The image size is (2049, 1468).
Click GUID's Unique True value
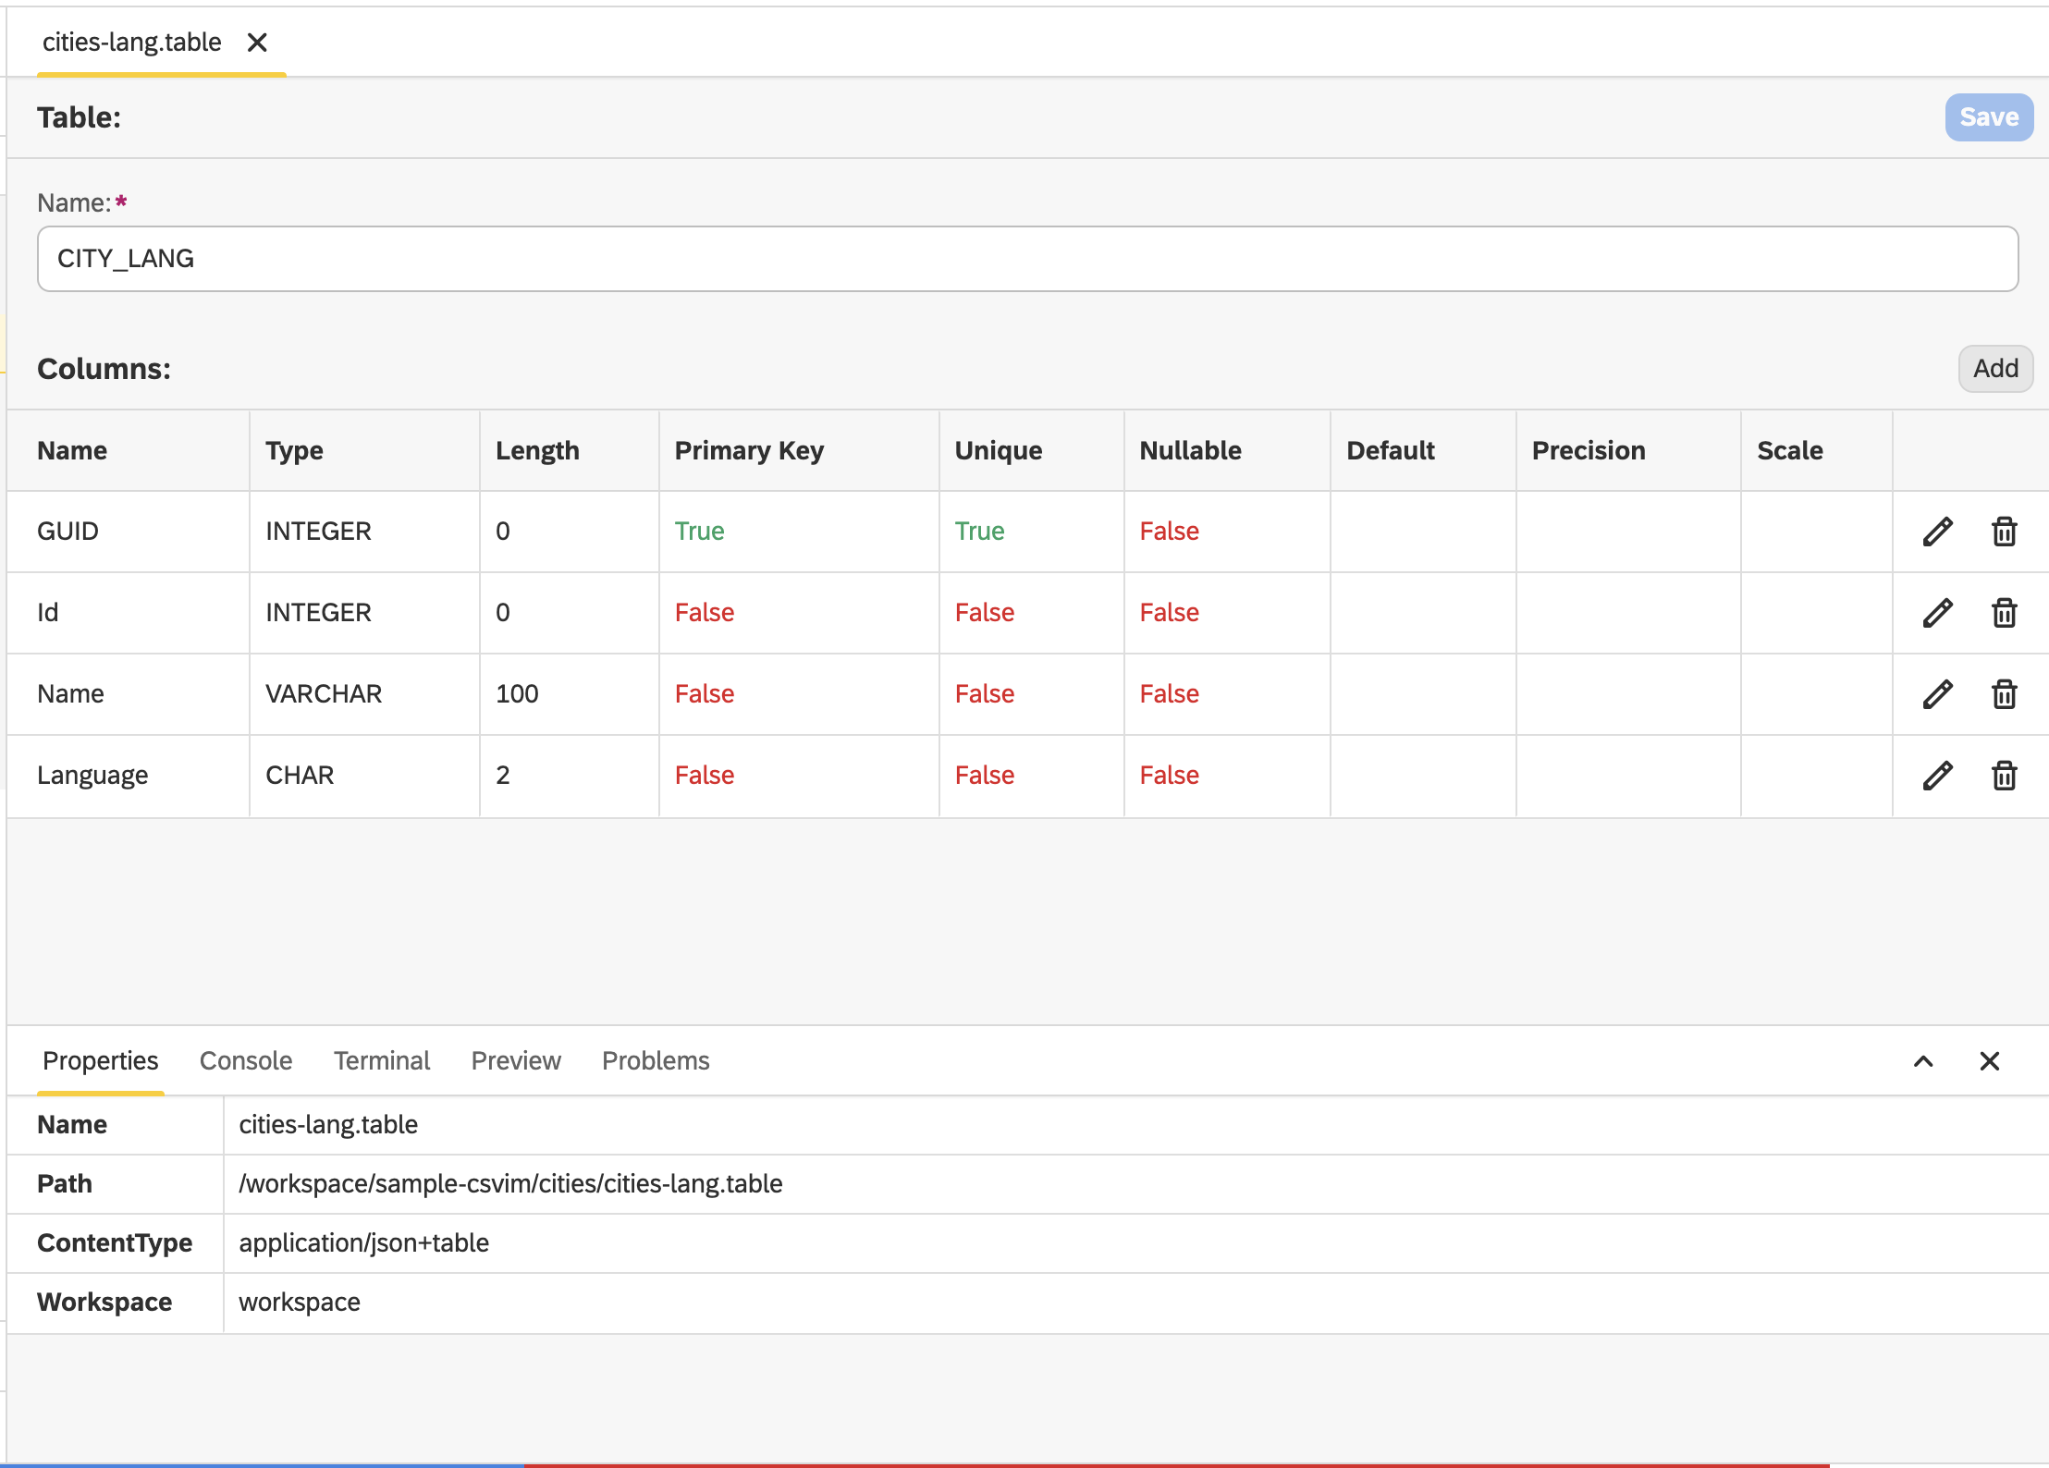(x=979, y=532)
